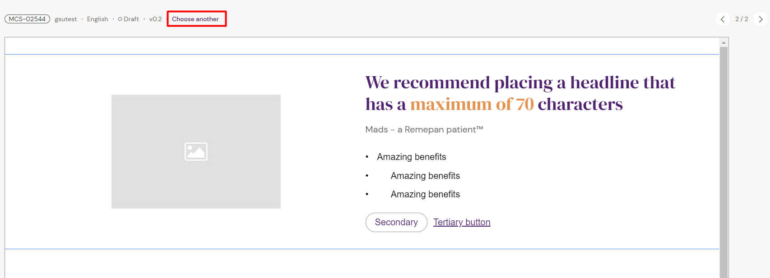Viewport: 770px width, 278px height.
Task: Click the English language label
Action: click(97, 19)
